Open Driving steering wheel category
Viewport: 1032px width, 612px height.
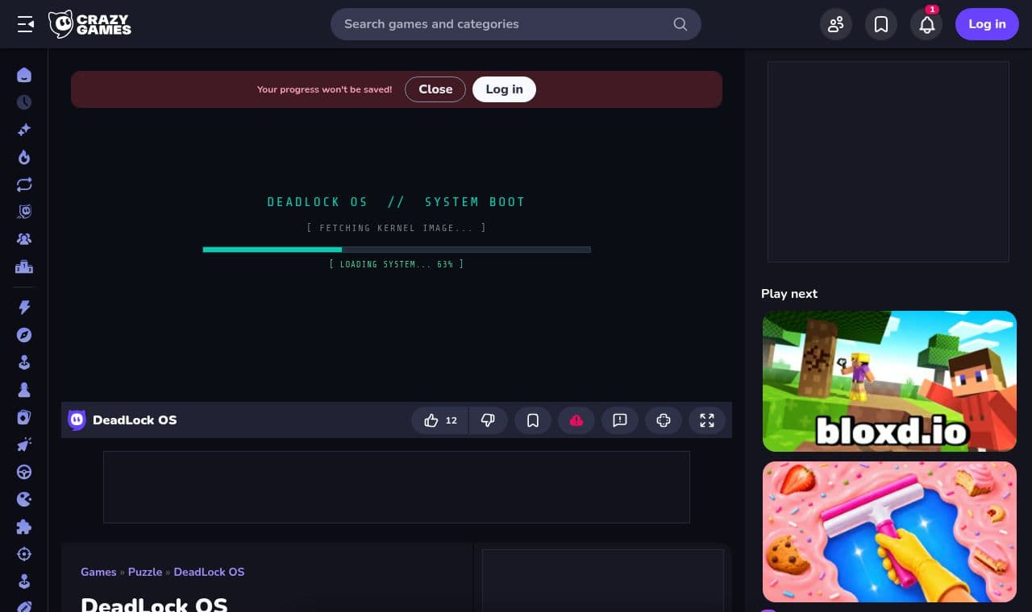coord(24,472)
